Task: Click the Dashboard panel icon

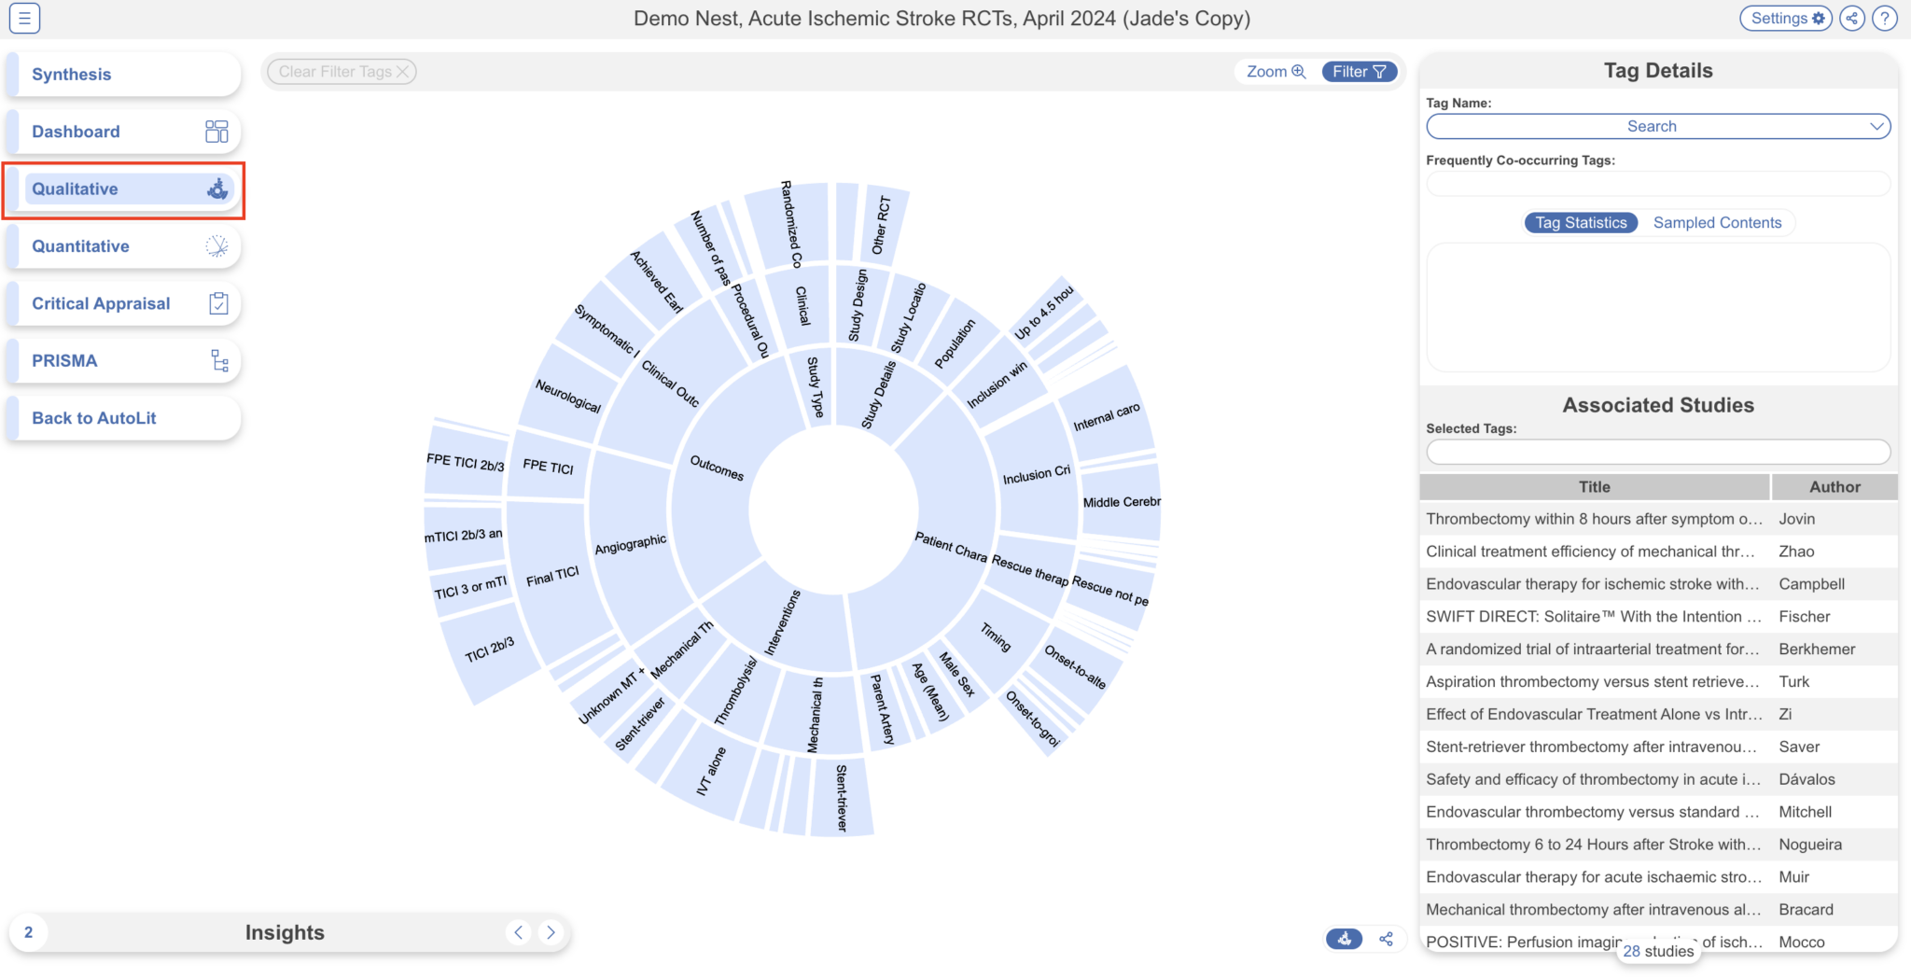Action: point(216,131)
